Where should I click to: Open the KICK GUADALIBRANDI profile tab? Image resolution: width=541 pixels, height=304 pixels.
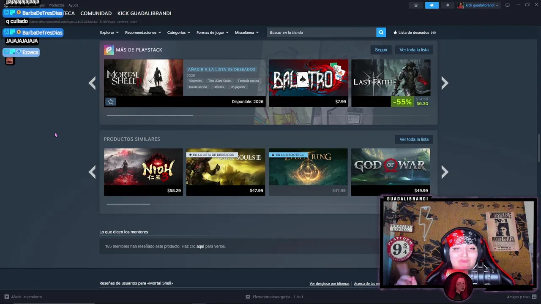(x=144, y=14)
